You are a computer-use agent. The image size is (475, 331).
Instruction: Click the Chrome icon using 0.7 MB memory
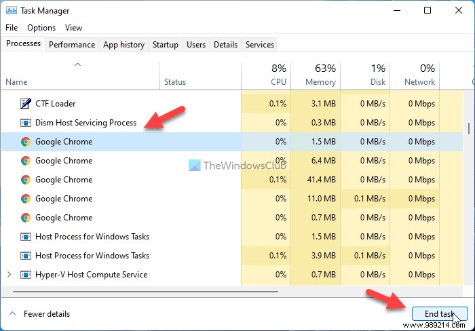pyautogui.click(x=26, y=218)
